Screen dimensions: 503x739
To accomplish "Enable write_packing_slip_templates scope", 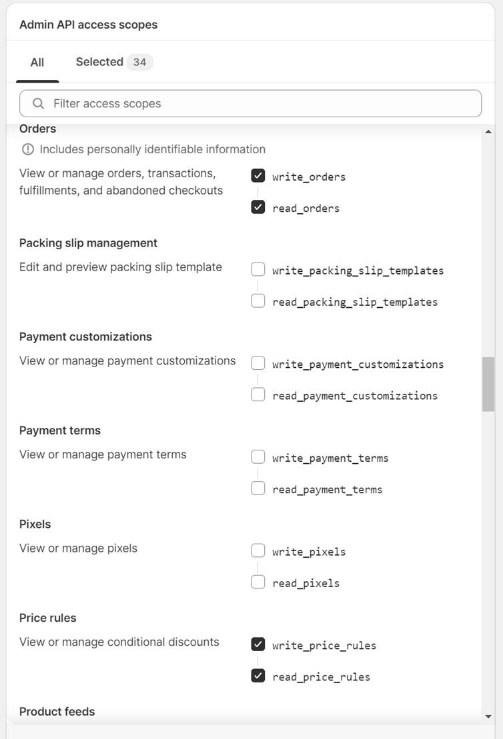I will tap(258, 270).
